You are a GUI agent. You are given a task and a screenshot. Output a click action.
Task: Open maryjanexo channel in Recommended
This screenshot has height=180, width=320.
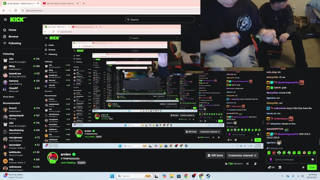click(x=21, y=139)
